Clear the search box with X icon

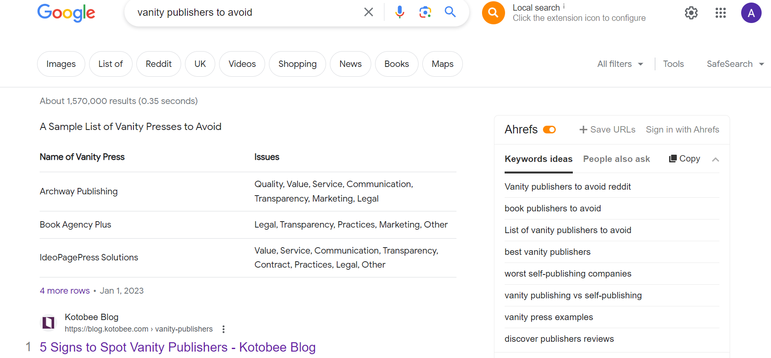point(369,12)
